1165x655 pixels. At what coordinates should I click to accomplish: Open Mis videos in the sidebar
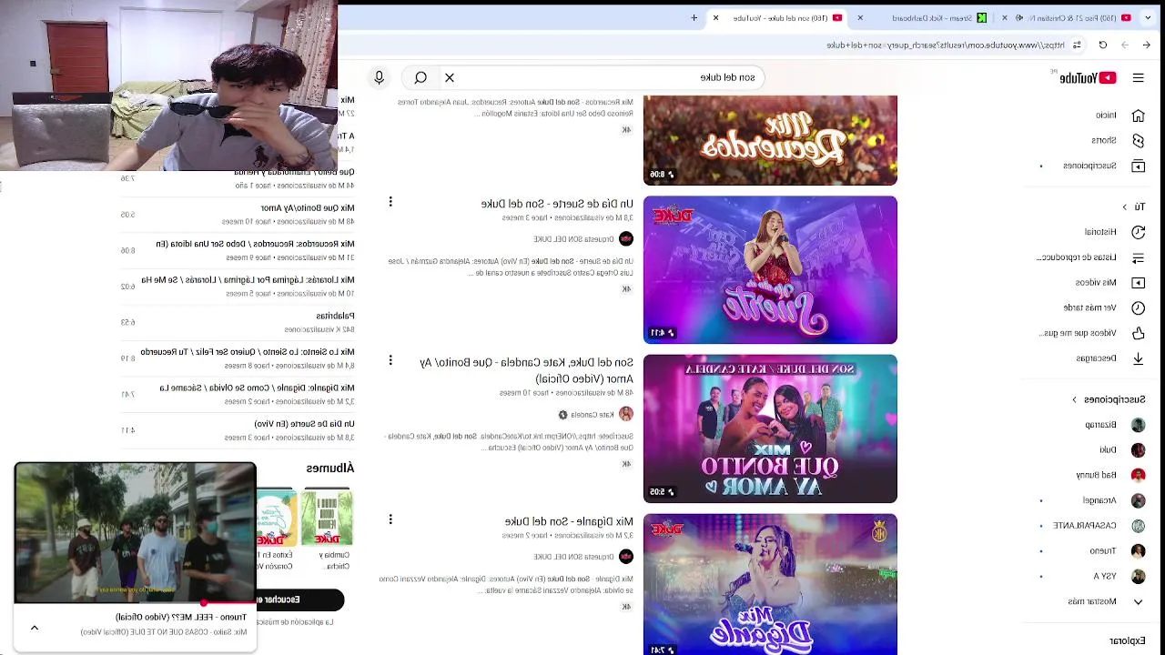(1109, 283)
